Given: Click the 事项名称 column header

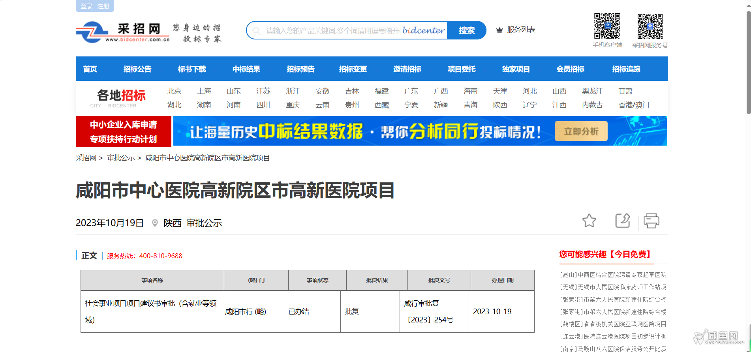Looking at the screenshot, I should (152, 280).
